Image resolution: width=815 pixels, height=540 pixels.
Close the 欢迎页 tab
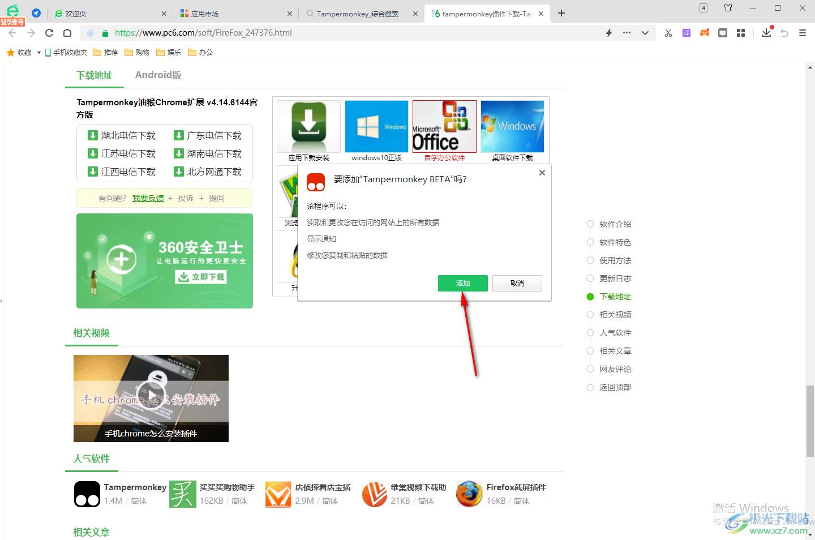pos(164,14)
